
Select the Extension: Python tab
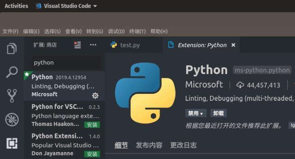click(x=201, y=45)
